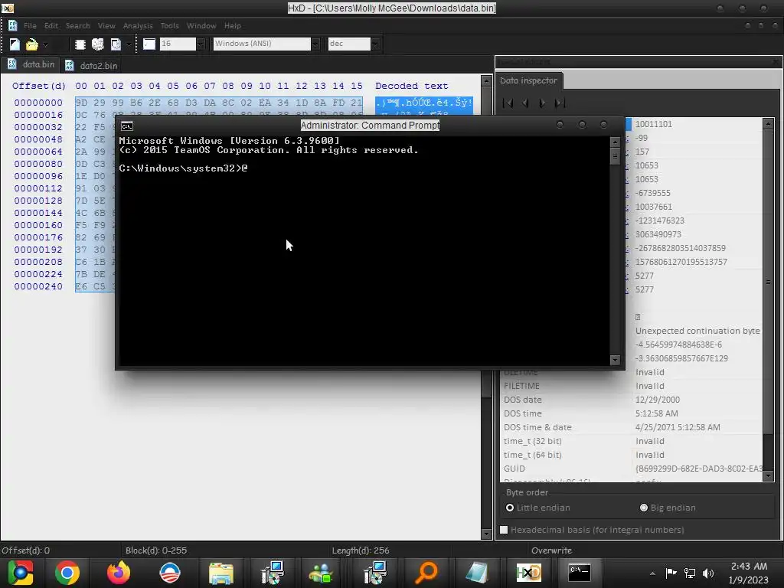Open File Explorer from the taskbar

tap(221, 573)
